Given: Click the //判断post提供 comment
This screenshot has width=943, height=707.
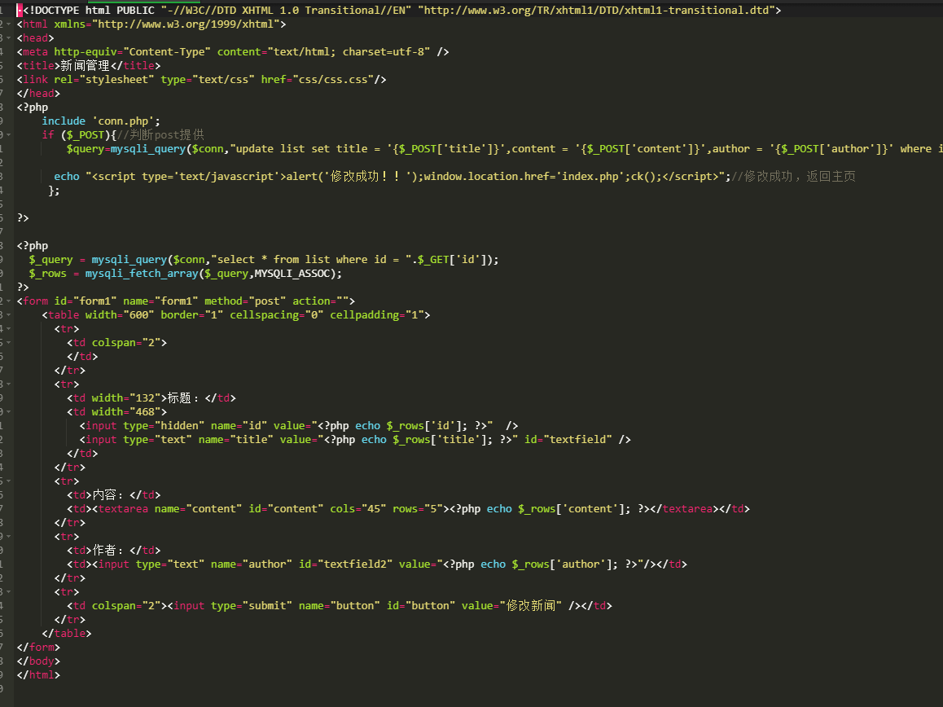Looking at the screenshot, I should (160, 134).
